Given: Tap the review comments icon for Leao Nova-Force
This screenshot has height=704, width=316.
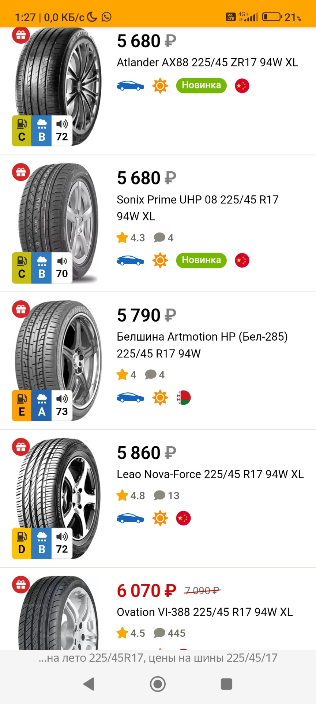Looking at the screenshot, I should click(159, 495).
